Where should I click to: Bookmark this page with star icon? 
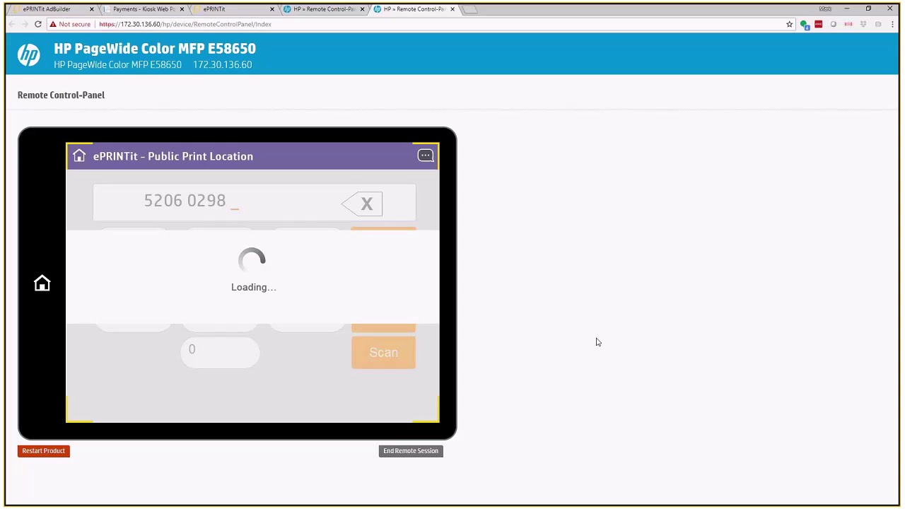coord(790,24)
